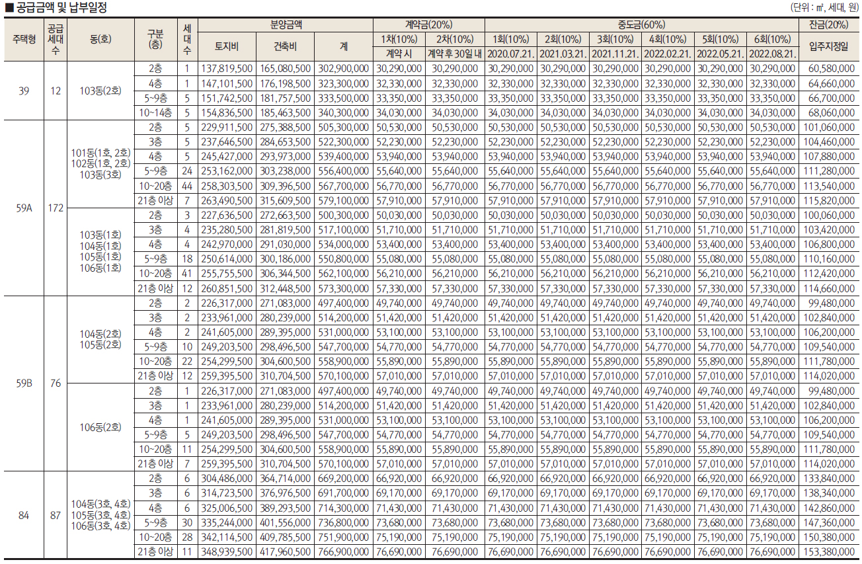Click balance amount '133,840,000'

pos(829,479)
